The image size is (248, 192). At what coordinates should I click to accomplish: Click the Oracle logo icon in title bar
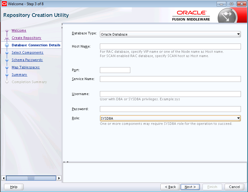point(4,4)
